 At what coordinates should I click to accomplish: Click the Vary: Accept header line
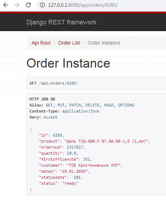click(43, 117)
